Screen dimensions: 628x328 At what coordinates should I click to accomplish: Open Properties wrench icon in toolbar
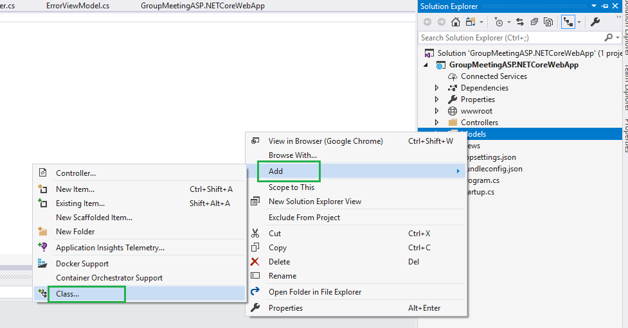click(x=595, y=22)
